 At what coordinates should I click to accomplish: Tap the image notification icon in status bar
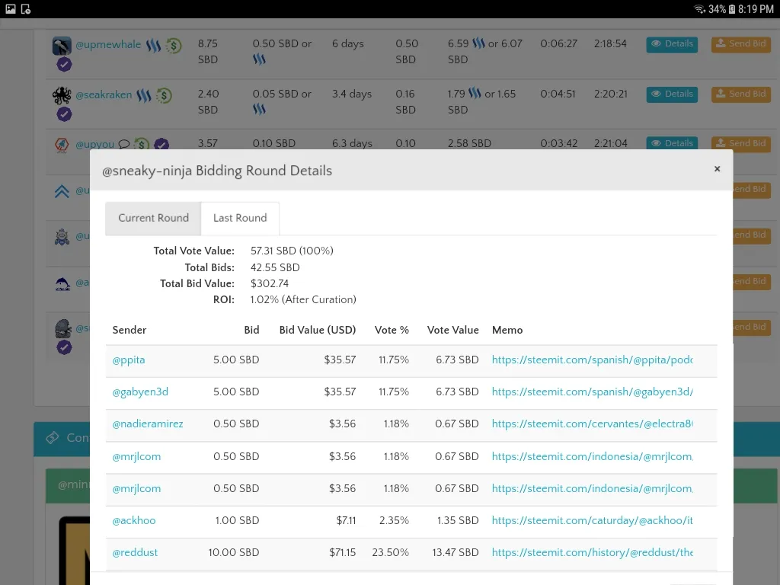(x=11, y=9)
